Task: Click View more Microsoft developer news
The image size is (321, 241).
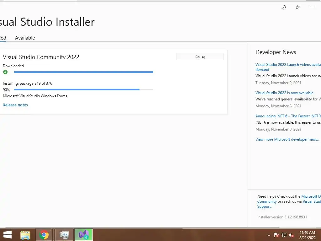Action: 287,139
